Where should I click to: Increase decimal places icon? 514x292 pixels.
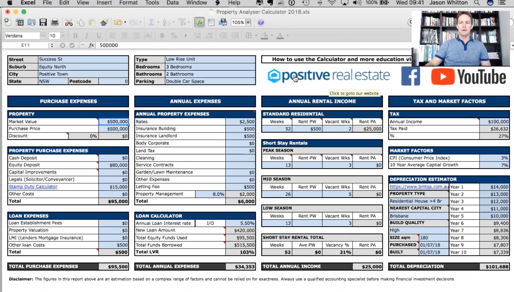[197, 36]
